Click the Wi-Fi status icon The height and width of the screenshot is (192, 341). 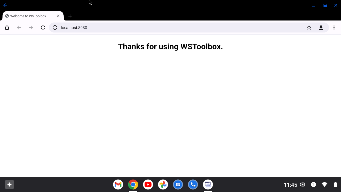[325, 184]
